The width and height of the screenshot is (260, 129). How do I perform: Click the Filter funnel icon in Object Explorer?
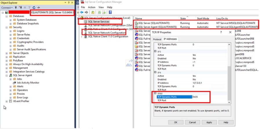(29, 8)
